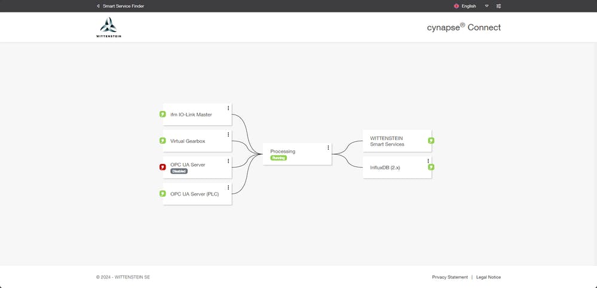Click the UK flag language icon
Screen dimensions: 597x288
pyautogui.click(x=456, y=6)
